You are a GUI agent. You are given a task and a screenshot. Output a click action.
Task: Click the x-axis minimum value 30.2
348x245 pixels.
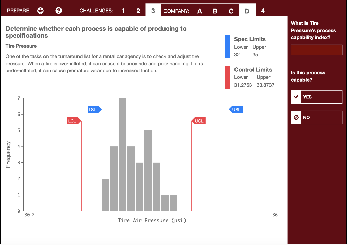(29, 215)
